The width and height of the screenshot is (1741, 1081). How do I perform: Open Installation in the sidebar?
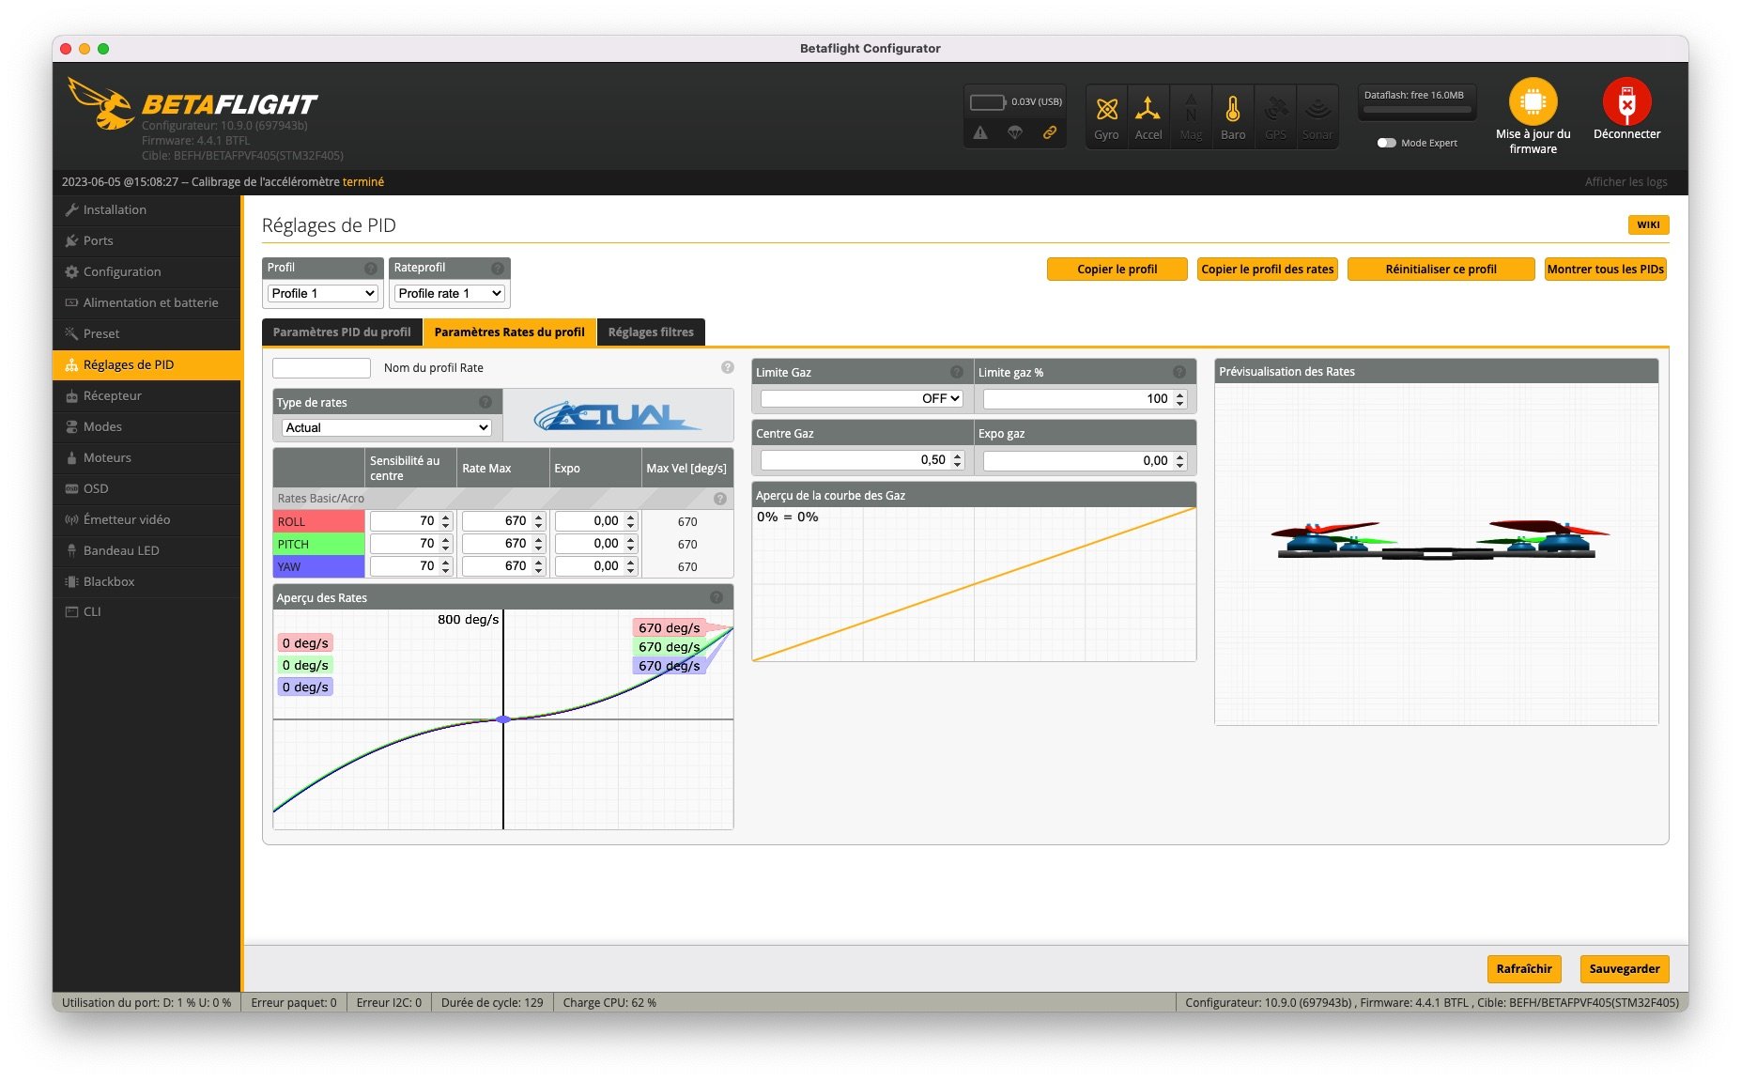146,209
